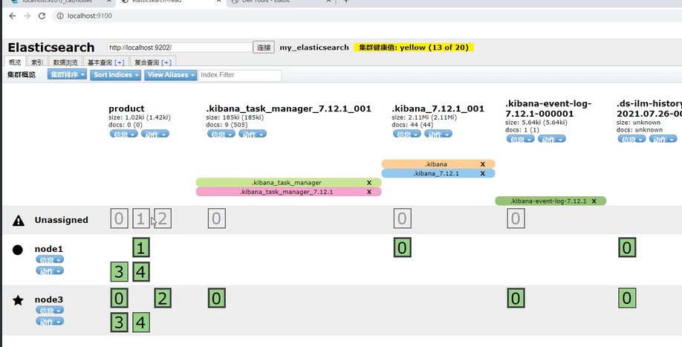The height and width of the screenshot is (347, 682).
Task: Open the View Aliases dropdown
Action: [171, 75]
